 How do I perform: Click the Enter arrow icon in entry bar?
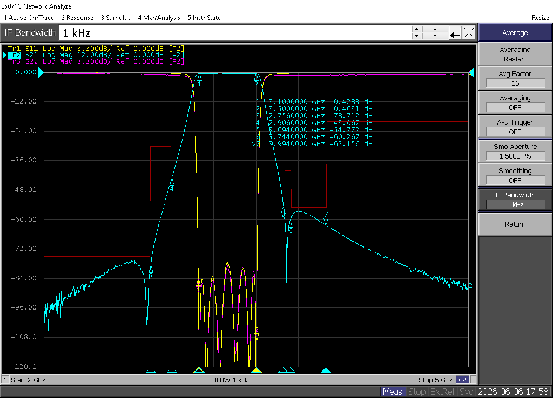pyautogui.click(x=455, y=33)
